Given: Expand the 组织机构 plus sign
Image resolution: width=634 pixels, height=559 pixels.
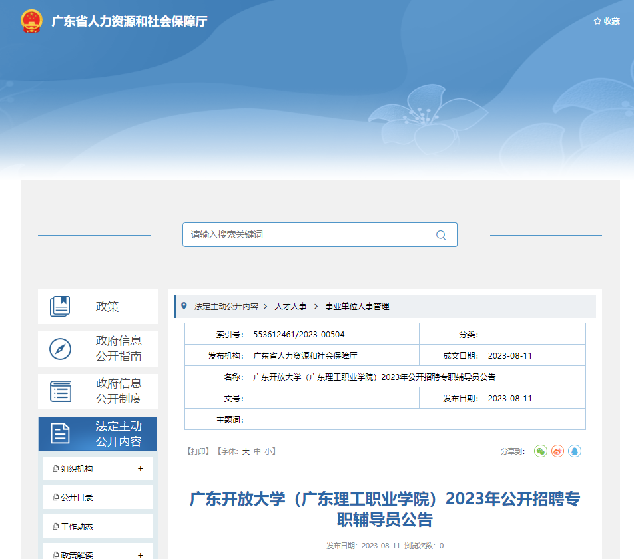Looking at the screenshot, I should pos(140,469).
